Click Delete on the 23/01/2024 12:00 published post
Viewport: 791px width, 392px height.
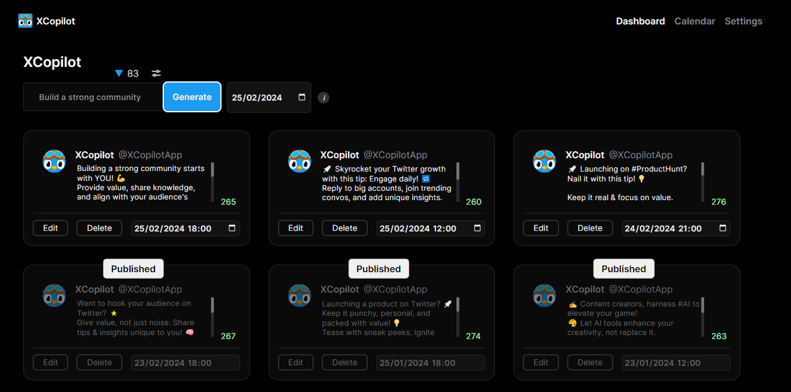pyautogui.click(x=590, y=362)
